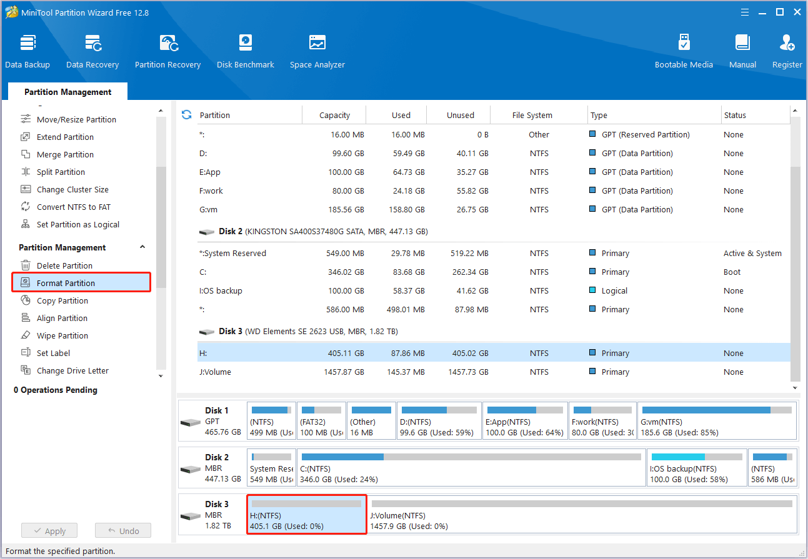Choose Set Label

pyautogui.click(x=53, y=353)
